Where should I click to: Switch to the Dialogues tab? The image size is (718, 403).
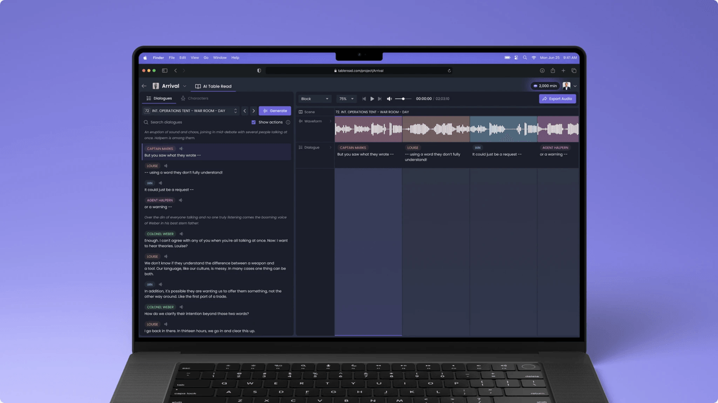click(x=159, y=99)
